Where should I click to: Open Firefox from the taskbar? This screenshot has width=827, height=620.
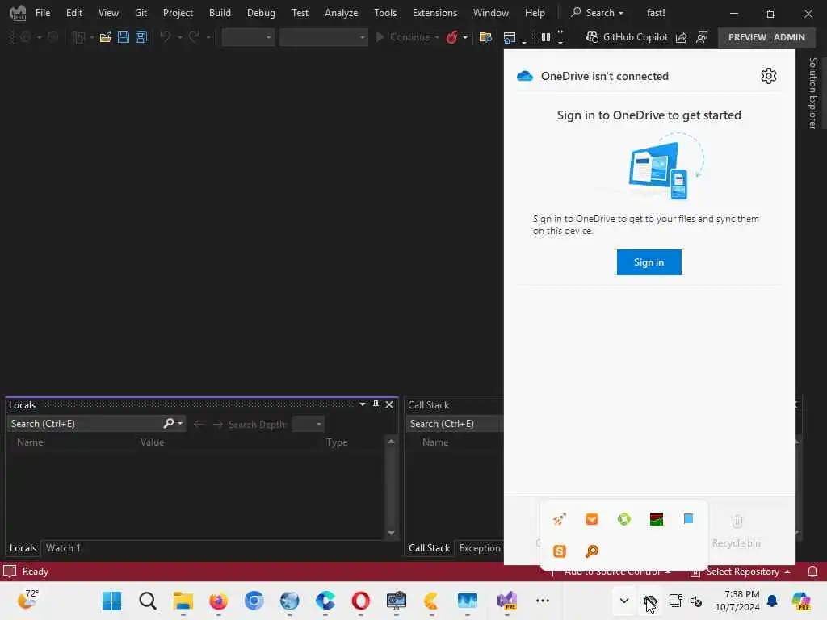(218, 601)
